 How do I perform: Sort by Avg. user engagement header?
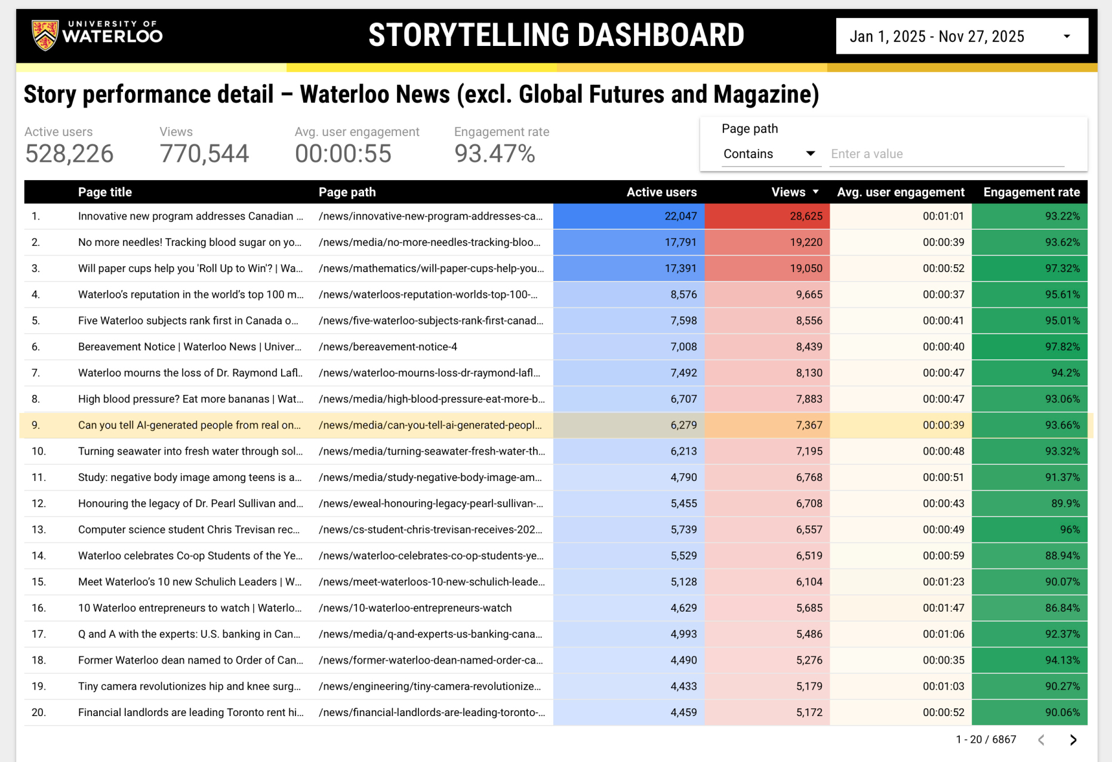pyautogui.click(x=900, y=192)
